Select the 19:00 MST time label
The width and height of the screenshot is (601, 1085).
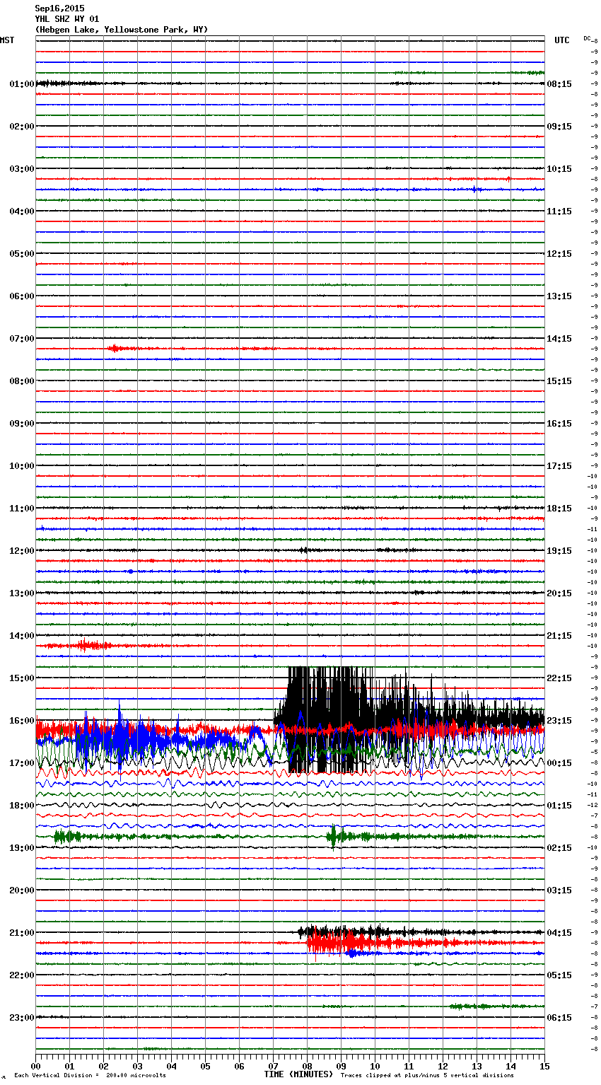(x=21, y=848)
